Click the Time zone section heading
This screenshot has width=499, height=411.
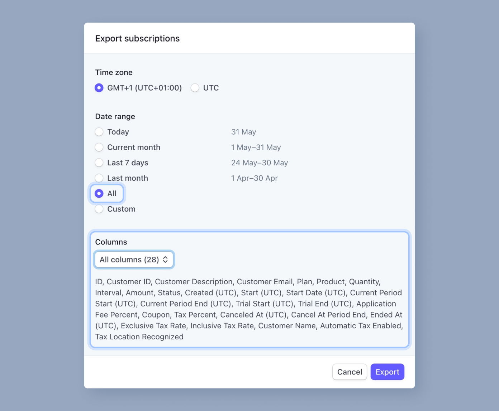click(x=114, y=72)
